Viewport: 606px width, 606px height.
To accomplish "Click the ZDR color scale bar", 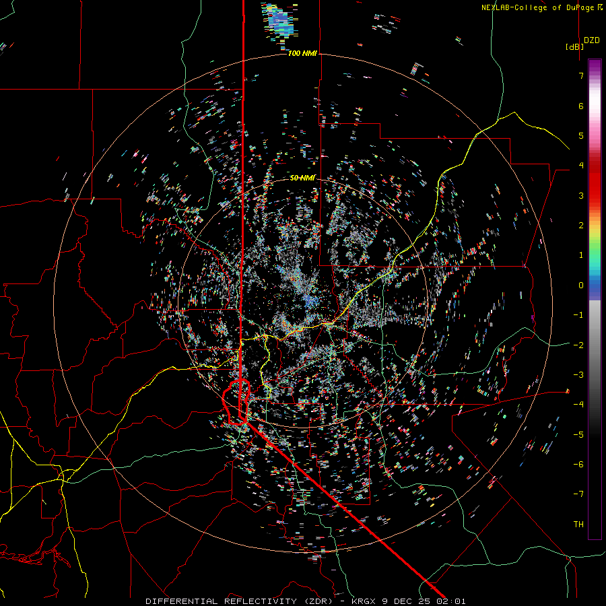I will [595, 299].
